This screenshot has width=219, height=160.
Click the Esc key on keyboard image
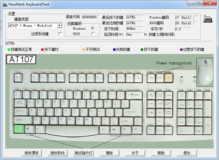click(x=18, y=78)
